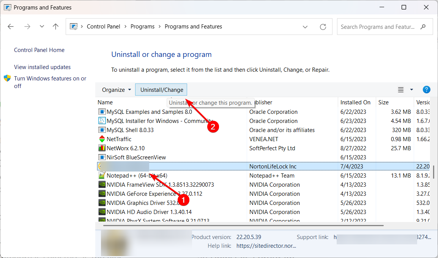Click Notepad++ Team publisher cell
This screenshot has width=438, height=258.
tap(271, 176)
